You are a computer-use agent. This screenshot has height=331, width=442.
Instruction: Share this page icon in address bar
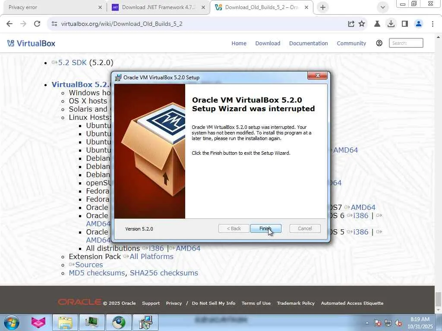click(x=351, y=24)
